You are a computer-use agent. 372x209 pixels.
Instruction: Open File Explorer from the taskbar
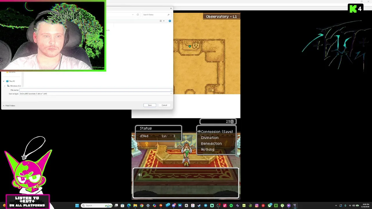pos(135,206)
